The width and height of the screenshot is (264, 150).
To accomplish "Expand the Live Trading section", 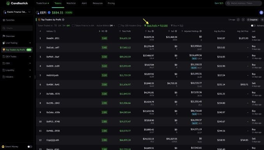I will click(30, 43).
